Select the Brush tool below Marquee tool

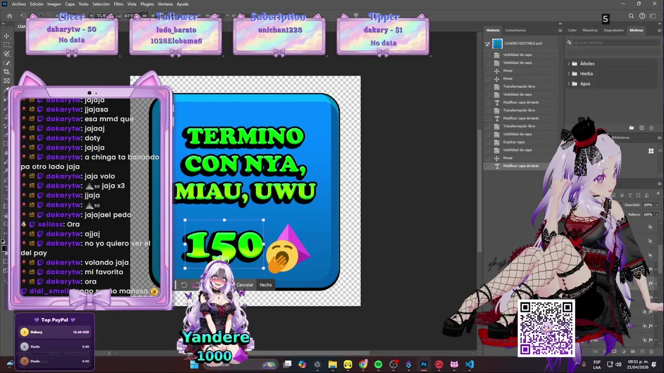[7, 54]
